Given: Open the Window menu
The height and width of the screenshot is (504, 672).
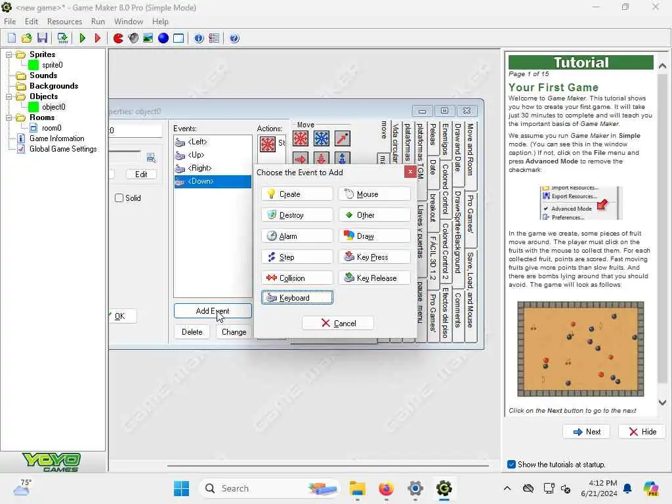Looking at the screenshot, I should point(129,22).
